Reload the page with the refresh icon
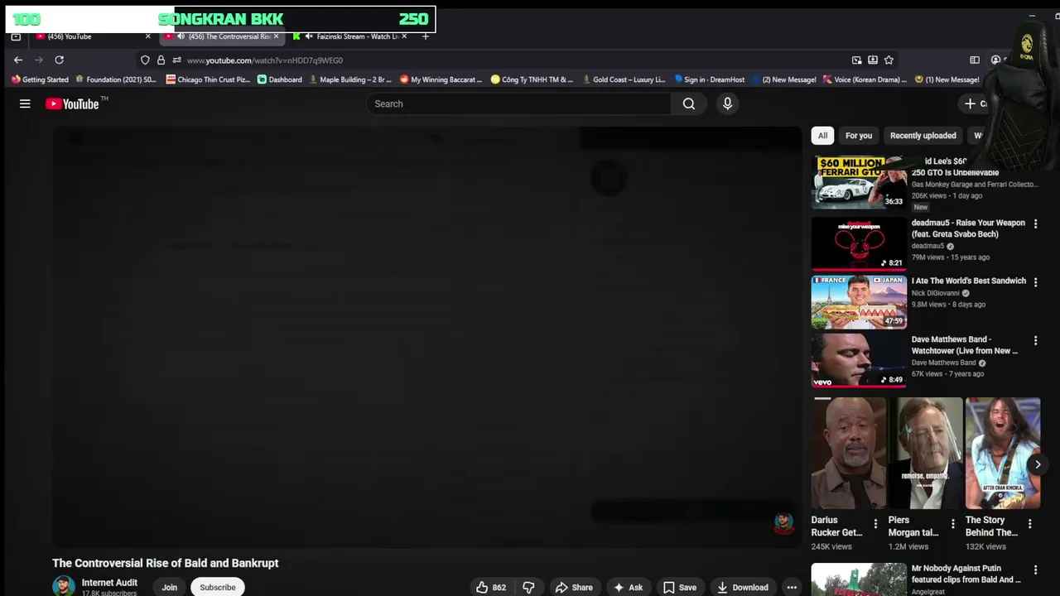 [x=59, y=60]
